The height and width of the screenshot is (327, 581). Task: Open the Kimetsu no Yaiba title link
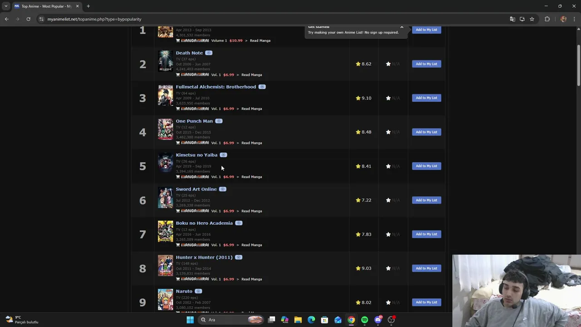[197, 155]
